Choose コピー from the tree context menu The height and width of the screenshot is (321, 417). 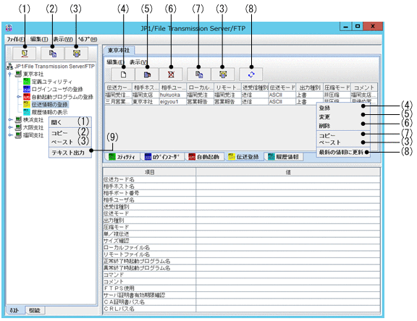tap(70, 133)
